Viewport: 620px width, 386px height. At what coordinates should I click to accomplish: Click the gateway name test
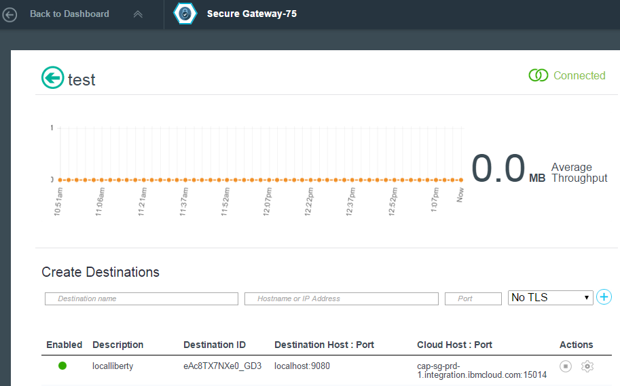click(x=81, y=80)
